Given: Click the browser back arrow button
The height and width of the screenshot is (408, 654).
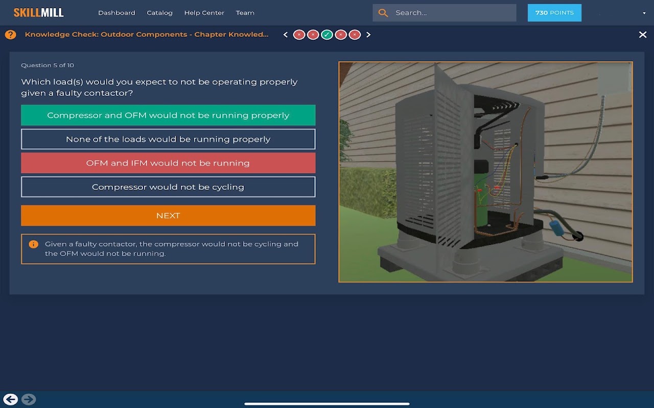Looking at the screenshot, I should point(10,399).
